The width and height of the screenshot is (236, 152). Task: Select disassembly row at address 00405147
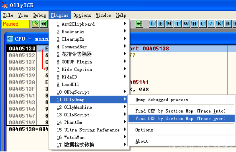[x=22, y=116]
